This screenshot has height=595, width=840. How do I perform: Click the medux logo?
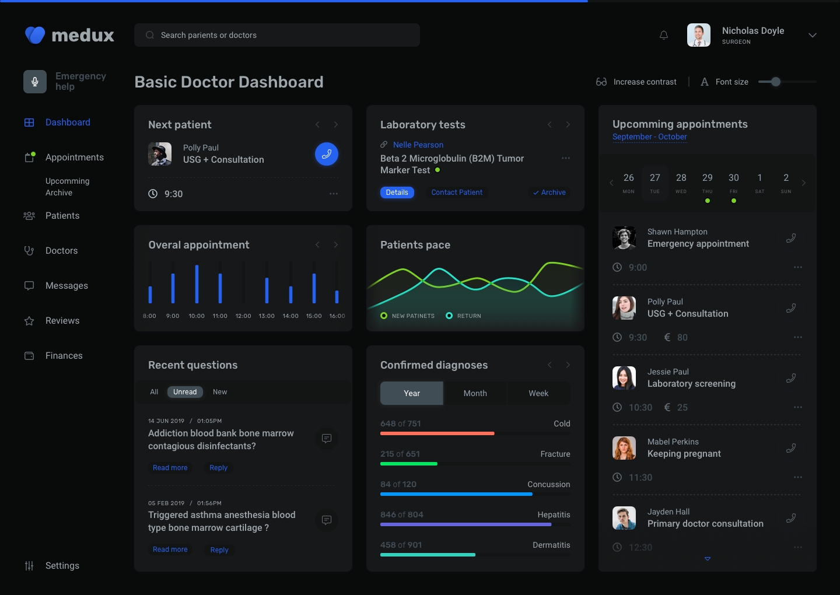point(69,35)
